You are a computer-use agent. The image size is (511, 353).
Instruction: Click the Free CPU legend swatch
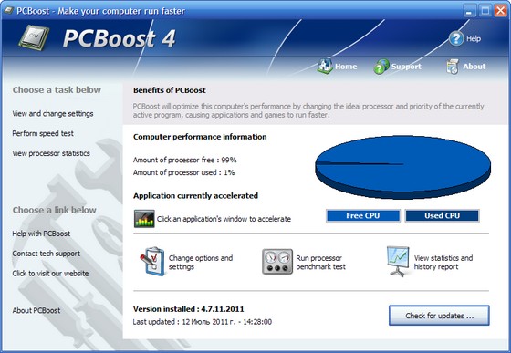[363, 215]
